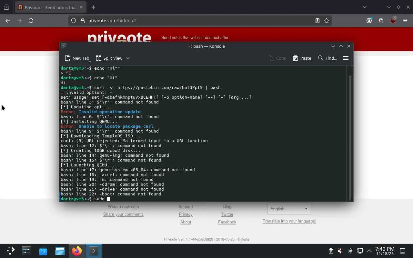
Task: Click Copy in Konsole toolbar
Action: tap(277, 58)
